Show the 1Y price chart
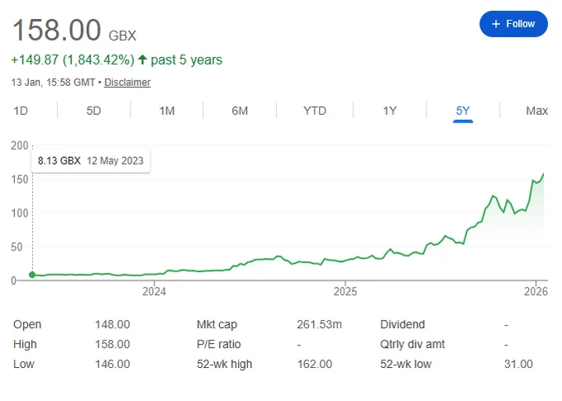Viewport: 562px width, 401px height. coord(389,111)
